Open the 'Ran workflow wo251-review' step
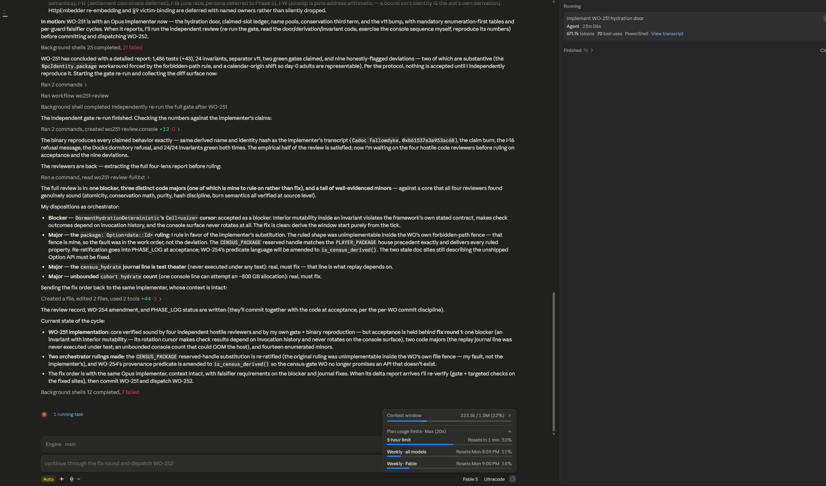 coord(75,96)
